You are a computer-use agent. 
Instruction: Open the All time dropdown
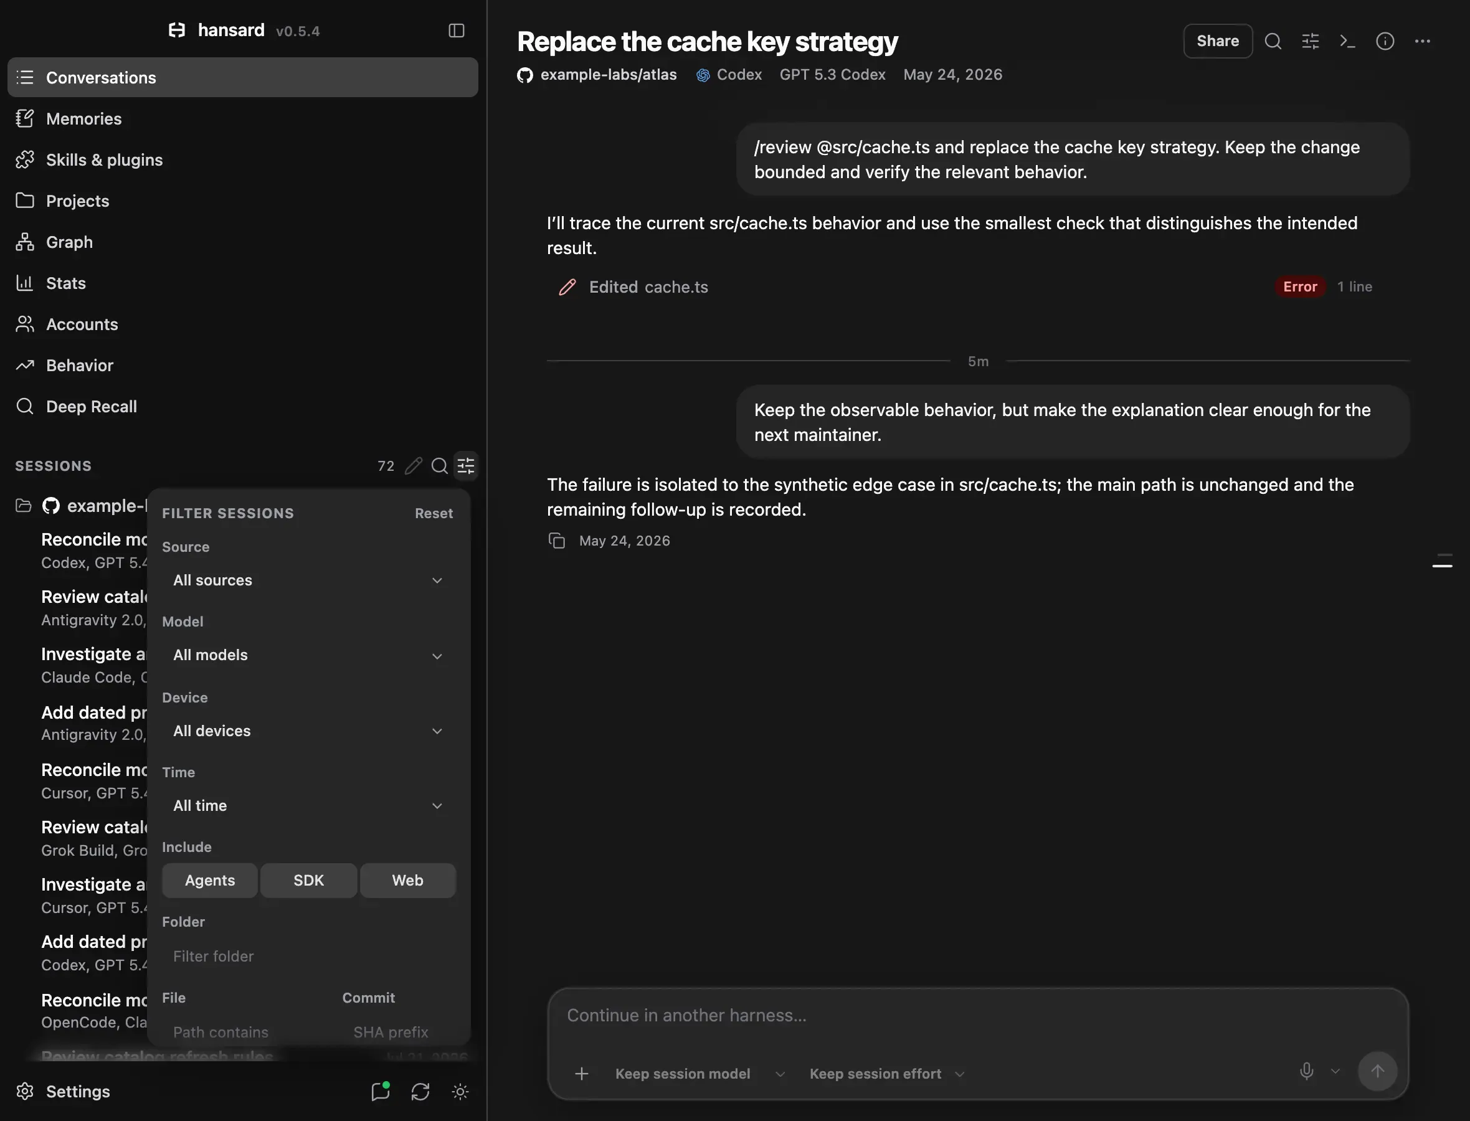308,806
